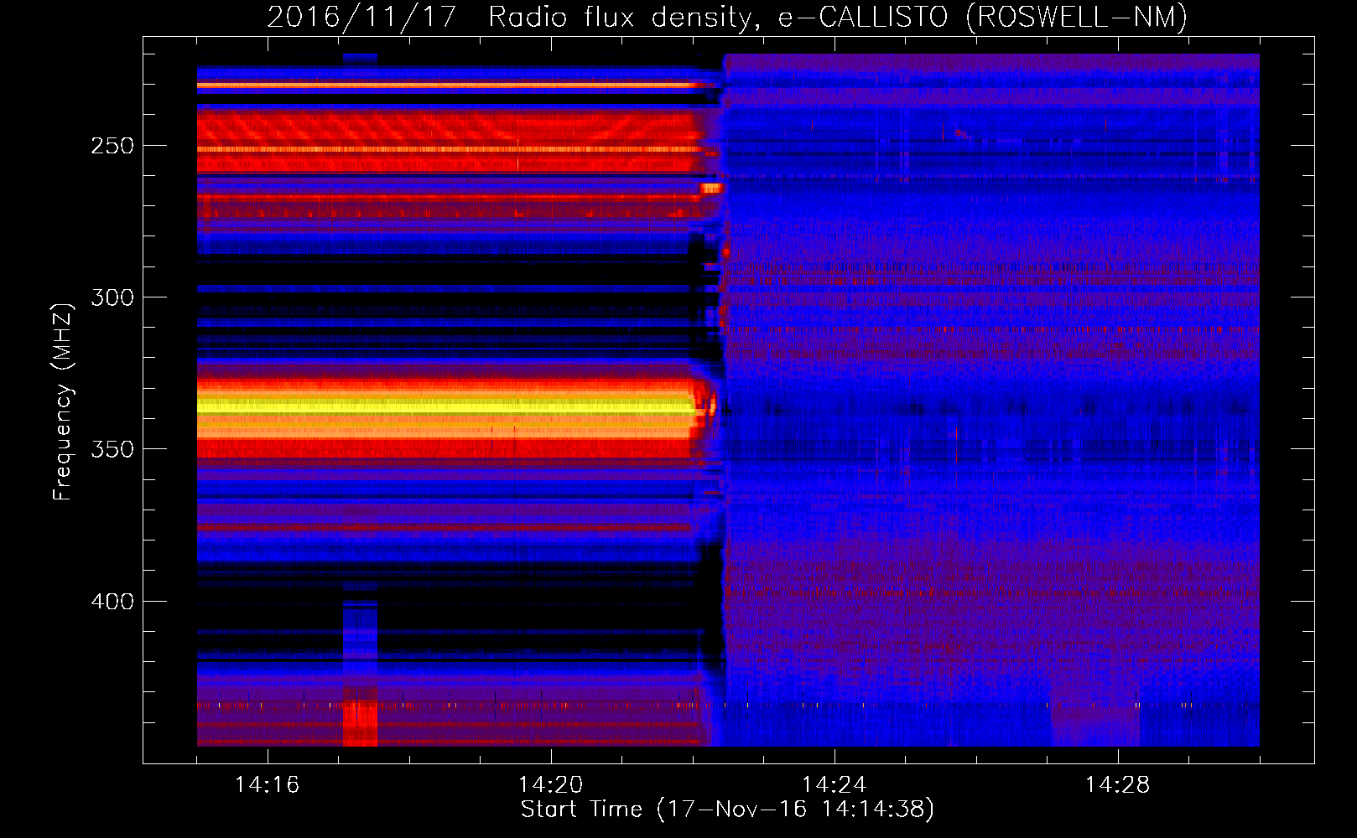Click the bright yellow emission band near 340 MHz
Screen dimensions: 1357x838
coord(446,406)
